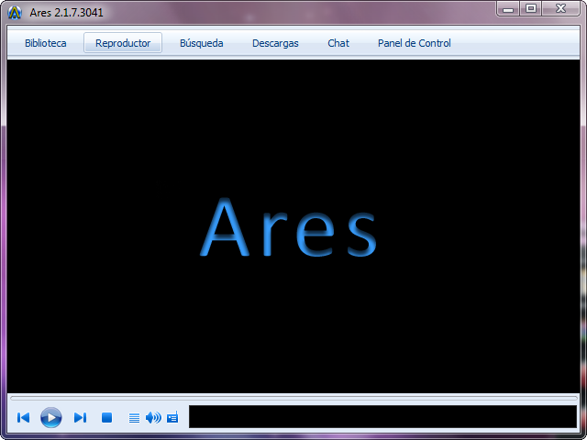Skip to the previous track
The height and width of the screenshot is (440, 587).
pyautogui.click(x=23, y=418)
